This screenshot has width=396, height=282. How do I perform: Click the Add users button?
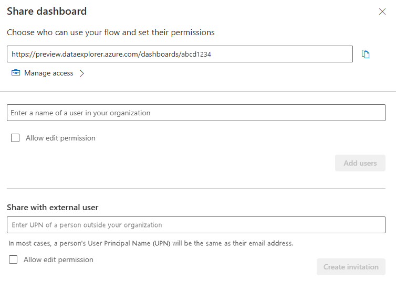tap(360, 163)
